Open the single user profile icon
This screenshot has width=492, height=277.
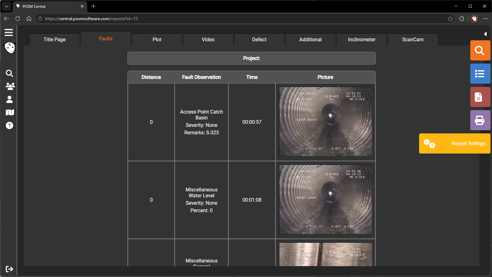tap(10, 99)
